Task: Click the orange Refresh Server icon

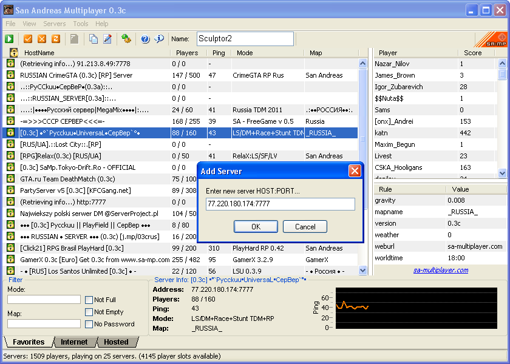Action: pyautogui.click(x=56, y=39)
